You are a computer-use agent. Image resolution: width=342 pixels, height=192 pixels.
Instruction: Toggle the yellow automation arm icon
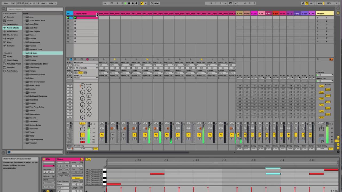pos(142,3)
